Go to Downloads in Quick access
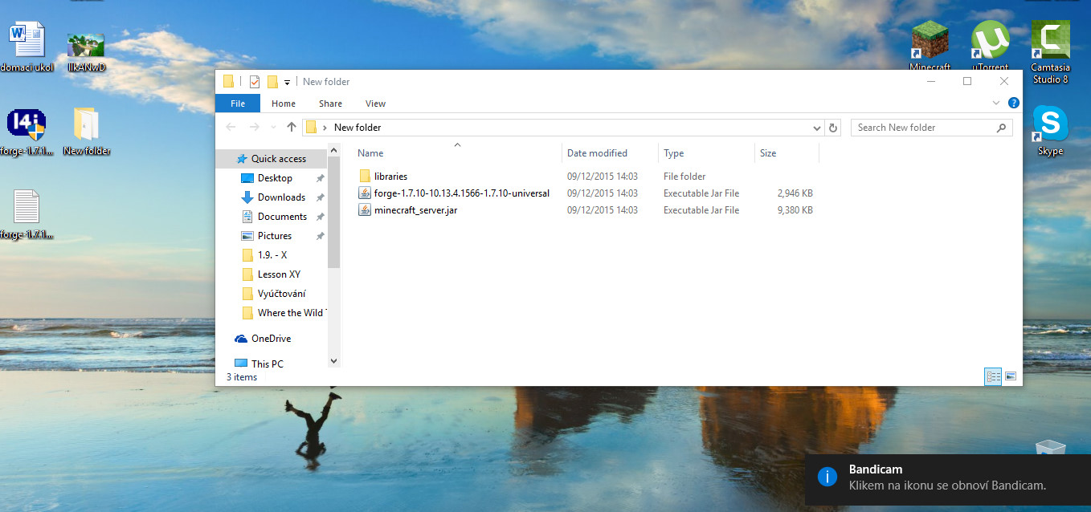 tap(280, 197)
